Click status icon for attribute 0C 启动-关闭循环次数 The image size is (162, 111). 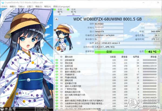[57, 86]
